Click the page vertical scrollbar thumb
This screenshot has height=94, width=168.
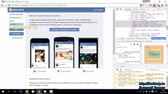114,32
